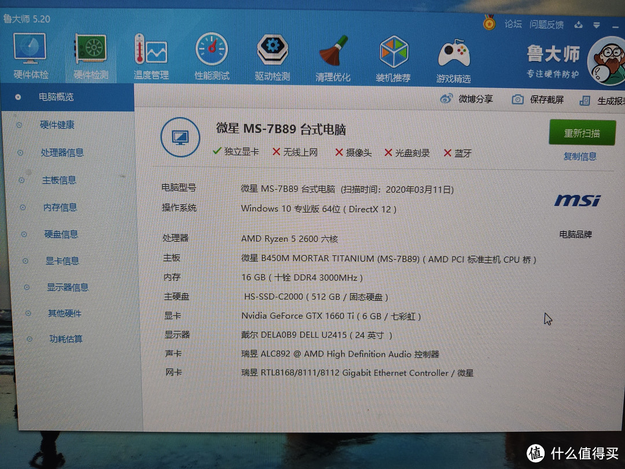Launch the 性能测试 performance test
The height and width of the screenshot is (469, 625).
point(212,57)
